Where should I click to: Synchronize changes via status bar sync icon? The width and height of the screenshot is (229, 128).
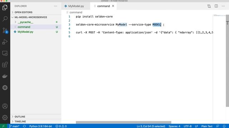pos(24,126)
